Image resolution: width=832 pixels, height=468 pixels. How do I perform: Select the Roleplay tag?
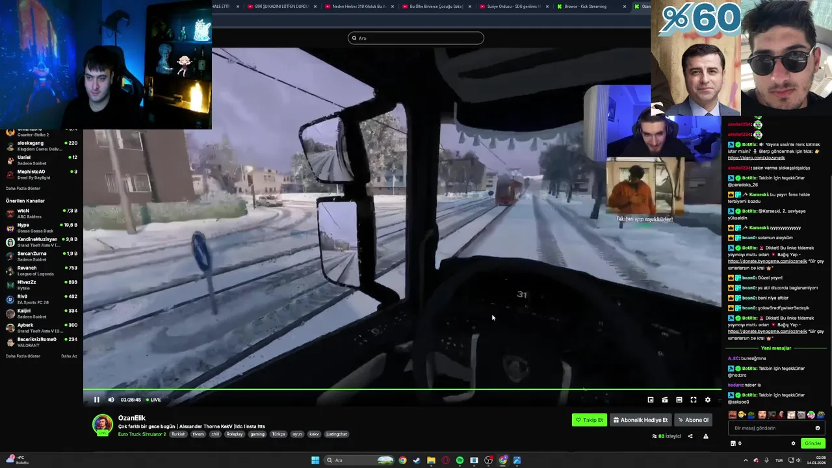click(x=235, y=434)
